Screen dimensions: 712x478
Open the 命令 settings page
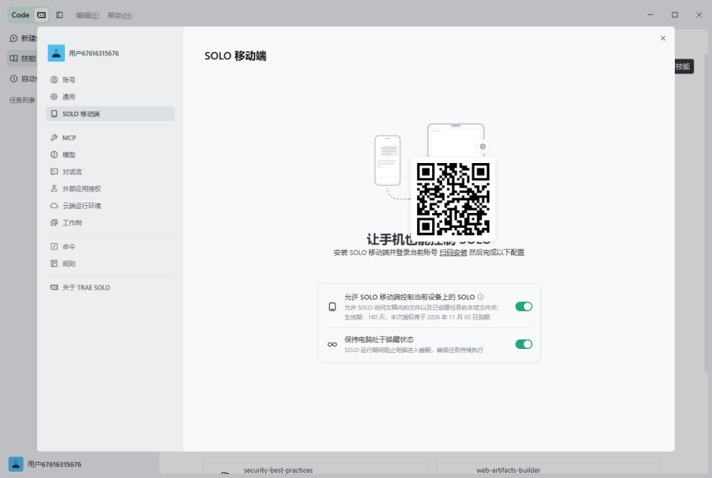[x=110, y=247]
